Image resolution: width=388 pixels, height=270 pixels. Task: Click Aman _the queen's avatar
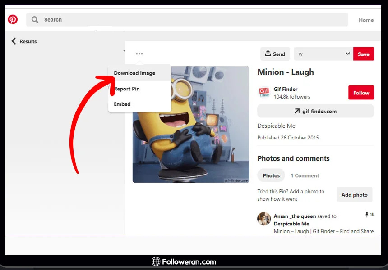(x=264, y=219)
